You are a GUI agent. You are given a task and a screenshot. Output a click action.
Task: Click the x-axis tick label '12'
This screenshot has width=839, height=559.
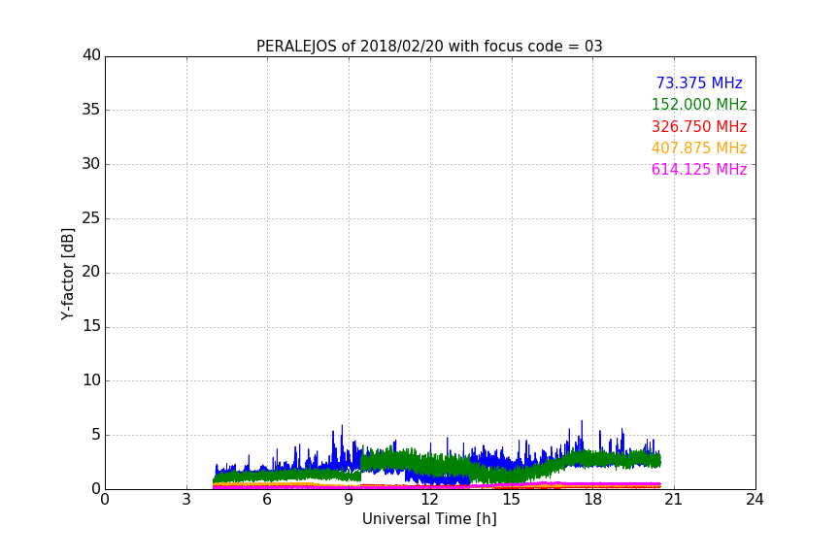pos(430,500)
